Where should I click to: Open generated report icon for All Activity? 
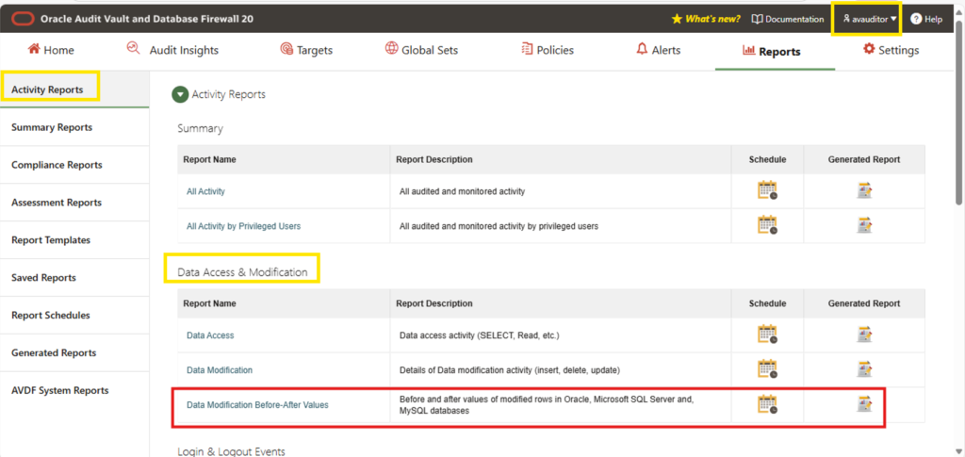[864, 190]
